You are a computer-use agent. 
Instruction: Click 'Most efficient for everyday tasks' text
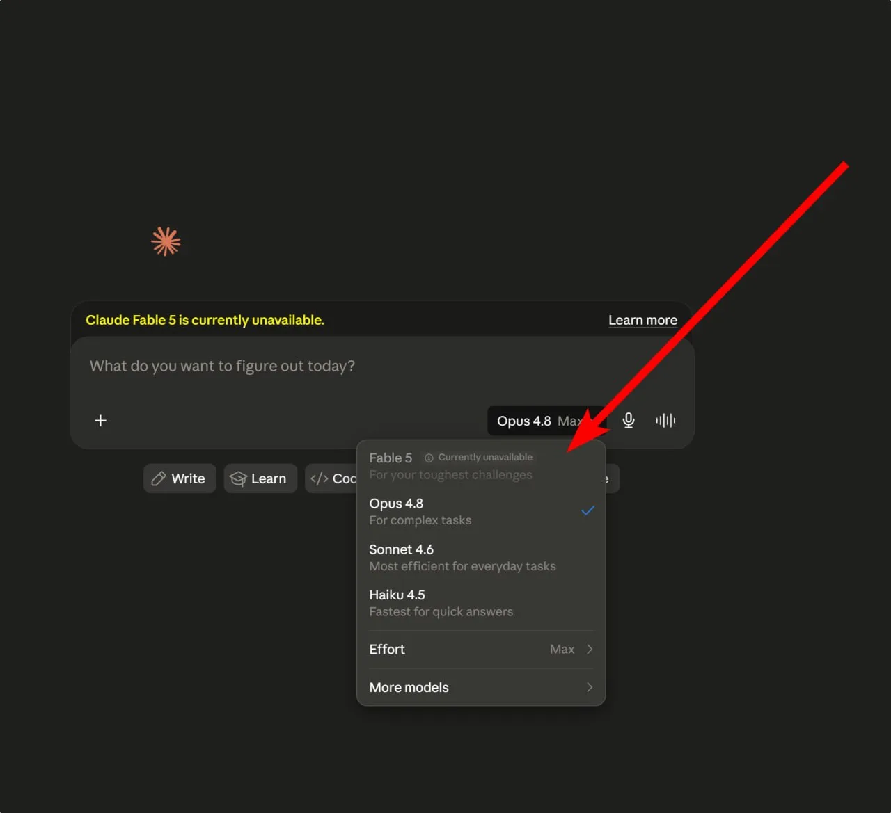462,566
